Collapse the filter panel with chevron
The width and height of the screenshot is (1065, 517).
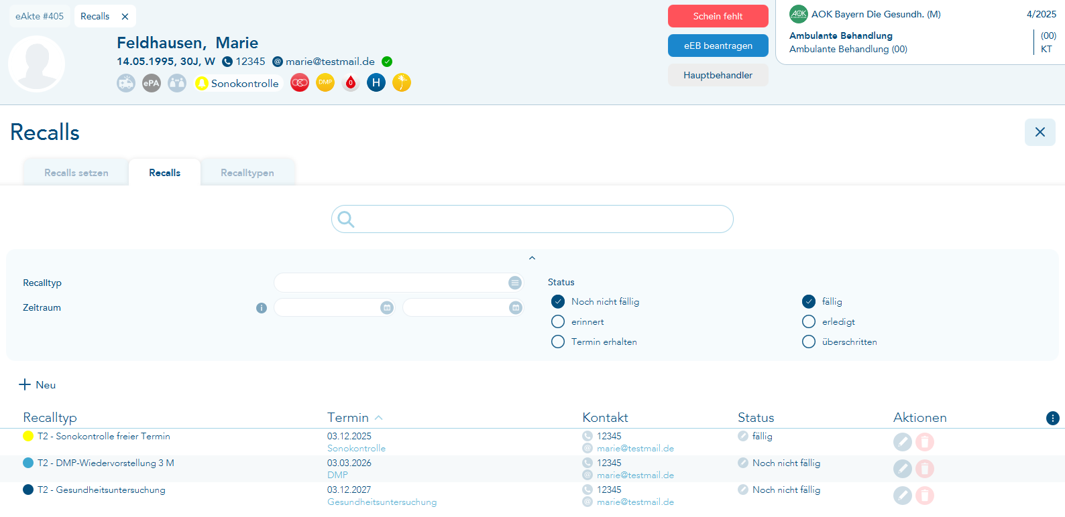[x=532, y=258]
